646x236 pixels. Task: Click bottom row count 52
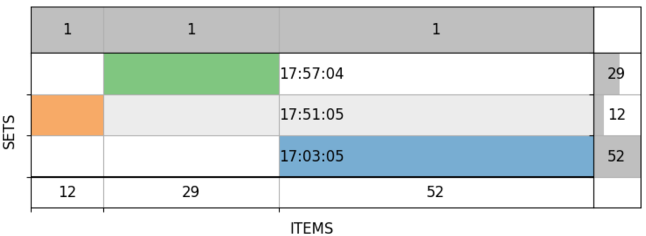coord(436,192)
